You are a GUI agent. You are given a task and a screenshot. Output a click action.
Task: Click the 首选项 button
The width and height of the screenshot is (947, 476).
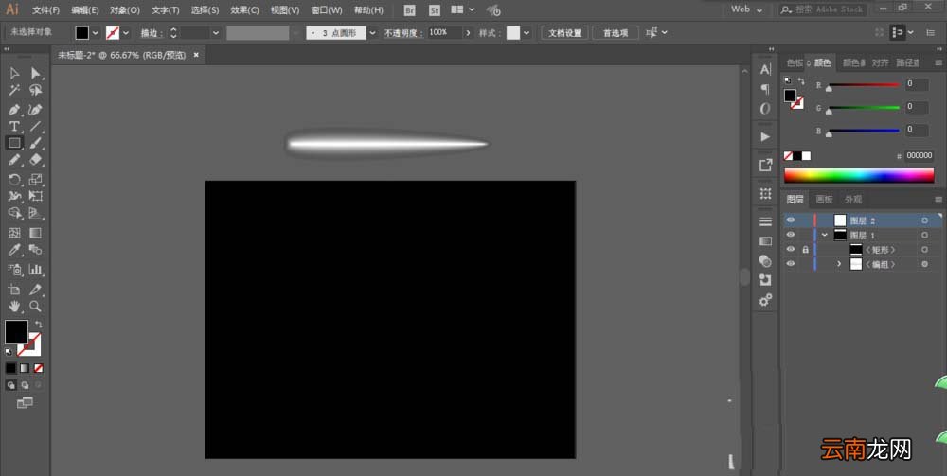tap(616, 33)
